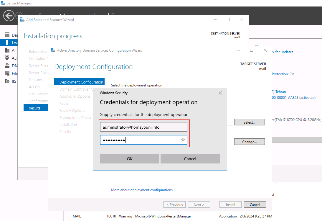The height and width of the screenshot is (221, 322).
Task: Click OK in credentials dialog
Action: (x=130, y=159)
